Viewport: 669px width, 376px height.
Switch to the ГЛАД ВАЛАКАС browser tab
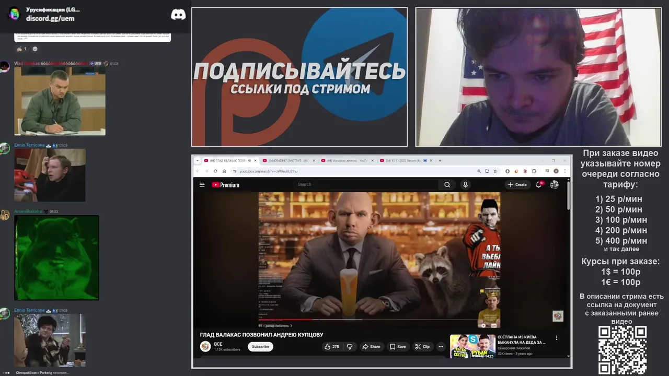229,160
